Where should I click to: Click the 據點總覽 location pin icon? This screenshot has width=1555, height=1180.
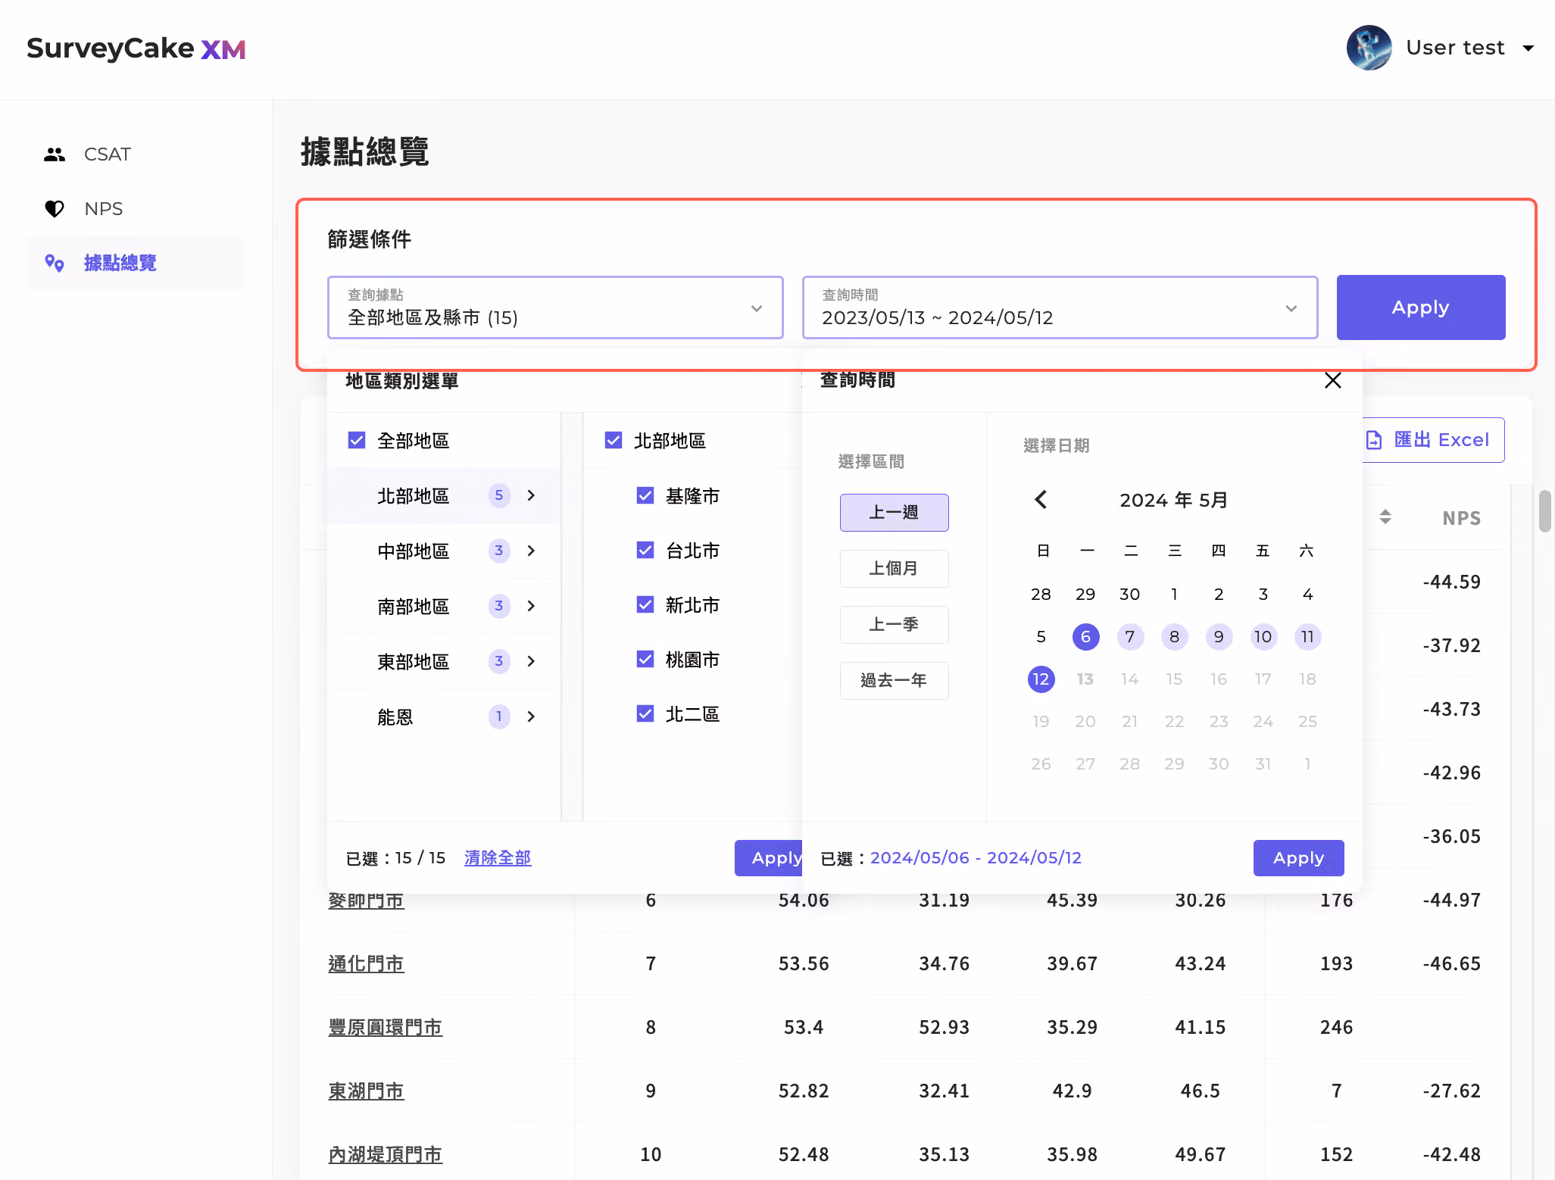(x=55, y=263)
